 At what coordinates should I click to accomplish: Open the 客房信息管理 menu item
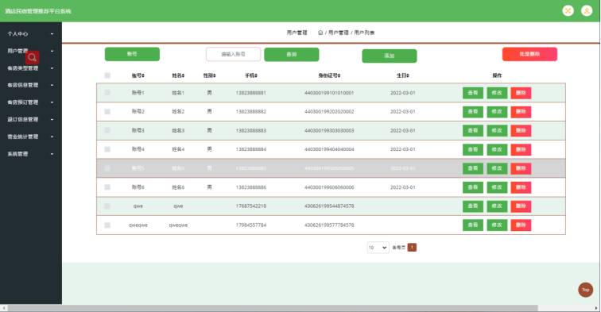[31, 85]
